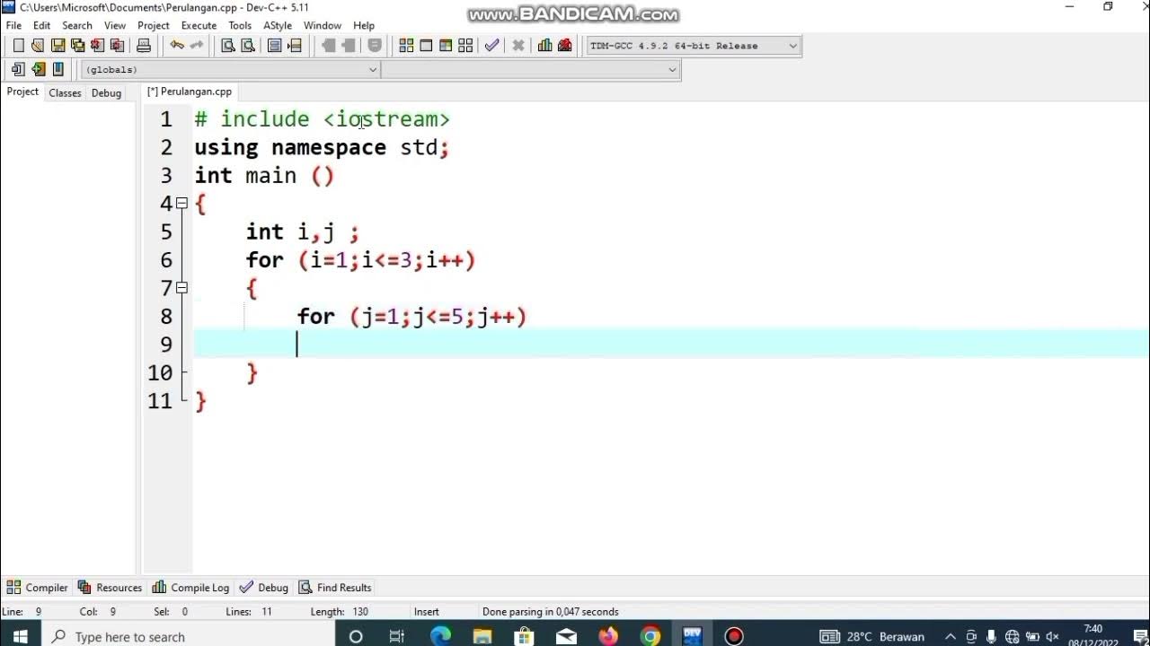Click the 'using namespace std;' line
This screenshot has height=646, width=1150.
[x=322, y=147]
